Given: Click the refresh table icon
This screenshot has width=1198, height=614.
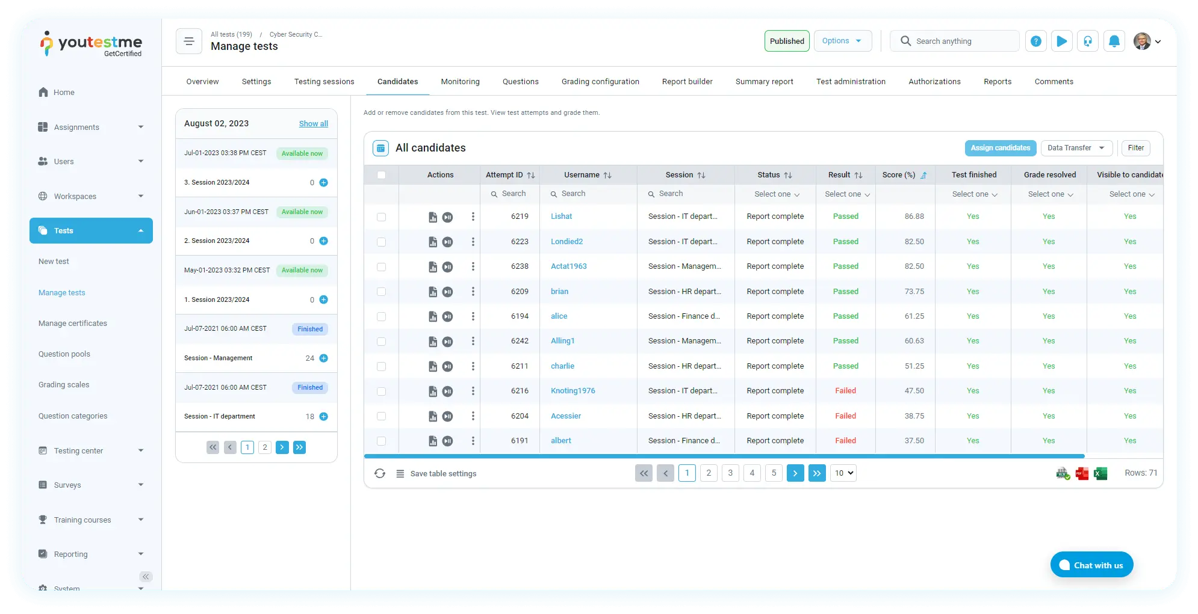Looking at the screenshot, I should [379, 474].
